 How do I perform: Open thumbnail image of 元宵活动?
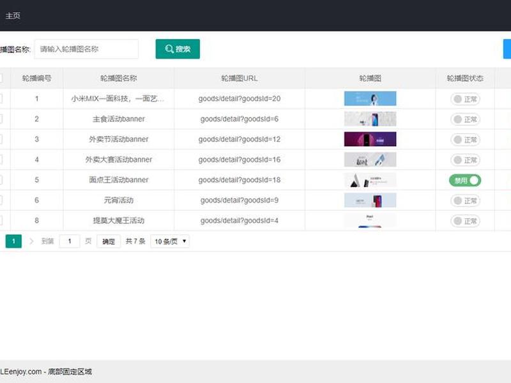click(370, 200)
